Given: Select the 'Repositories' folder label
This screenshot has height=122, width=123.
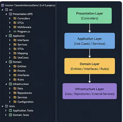Looking at the screenshot, I should [x=25, y=93].
